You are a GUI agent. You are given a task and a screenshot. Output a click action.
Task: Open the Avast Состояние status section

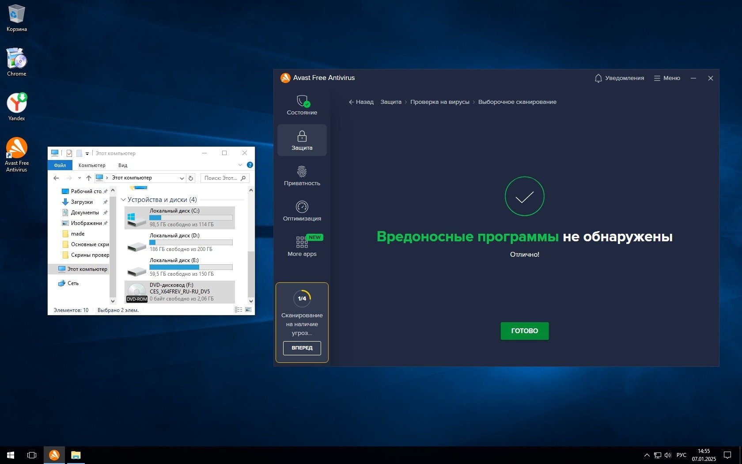click(x=302, y=105)
